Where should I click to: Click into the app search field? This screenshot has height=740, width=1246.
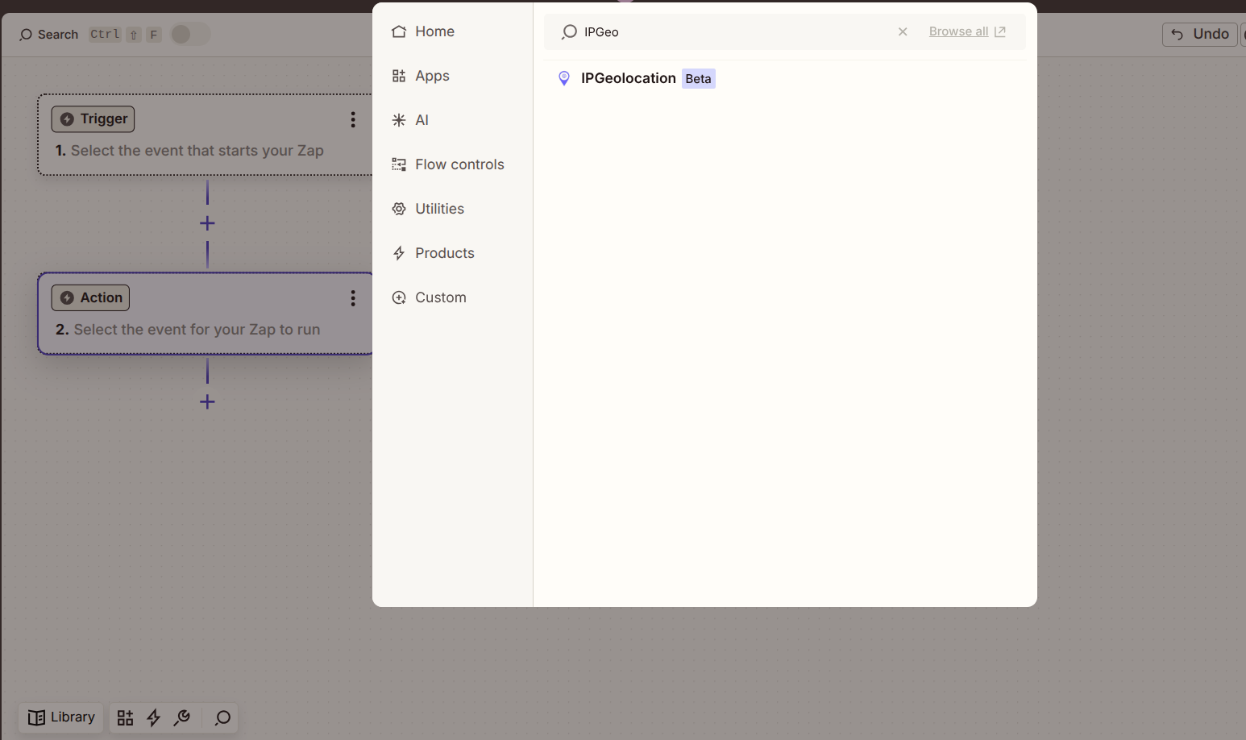click(x=733, y=32)
